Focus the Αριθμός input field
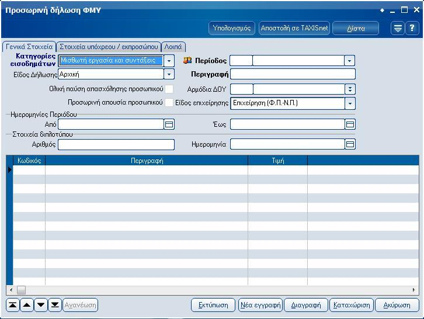 pyautogui.click(x=116, y=144)
